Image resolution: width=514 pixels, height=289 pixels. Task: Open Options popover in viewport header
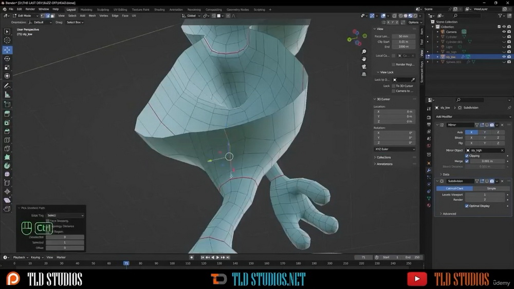click(414, 22)
